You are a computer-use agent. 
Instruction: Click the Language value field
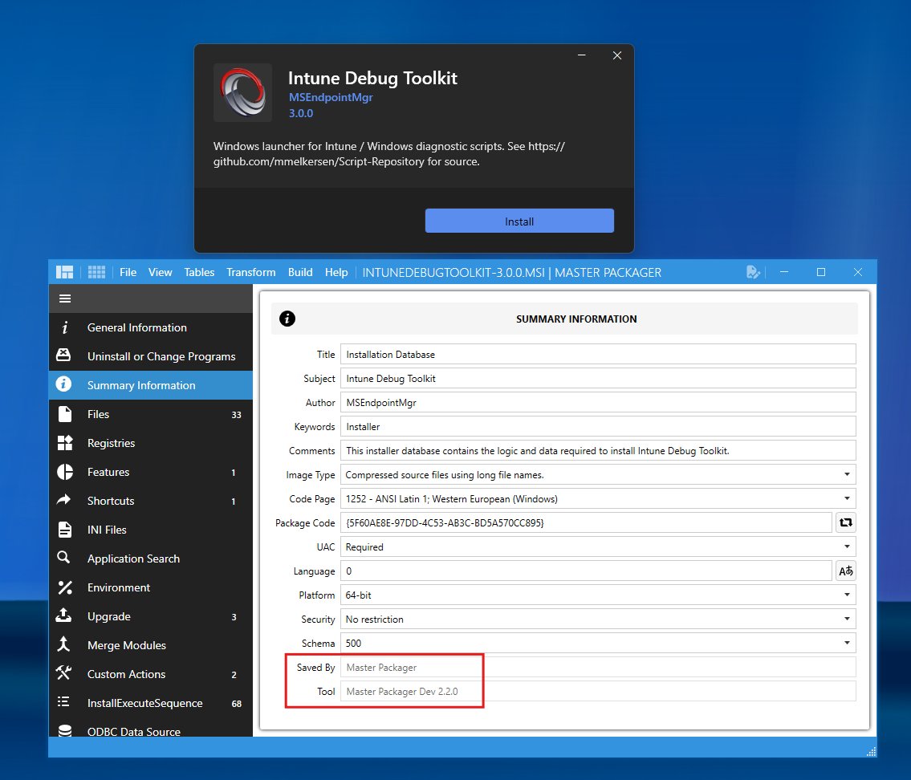[x=586, y=571]
